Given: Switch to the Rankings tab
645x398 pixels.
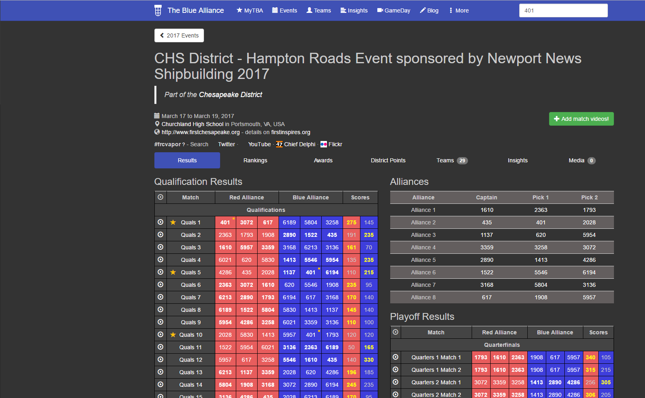Looking at the screenshot, I should click(x=255, y=160).
